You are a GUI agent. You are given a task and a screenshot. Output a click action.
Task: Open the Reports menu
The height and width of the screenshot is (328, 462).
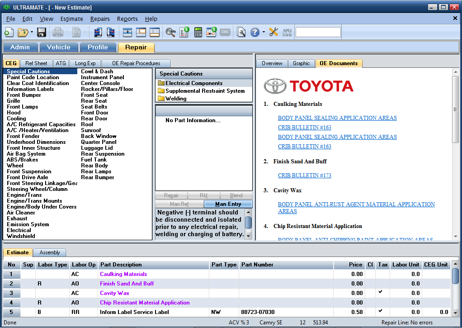pos(127,19)
